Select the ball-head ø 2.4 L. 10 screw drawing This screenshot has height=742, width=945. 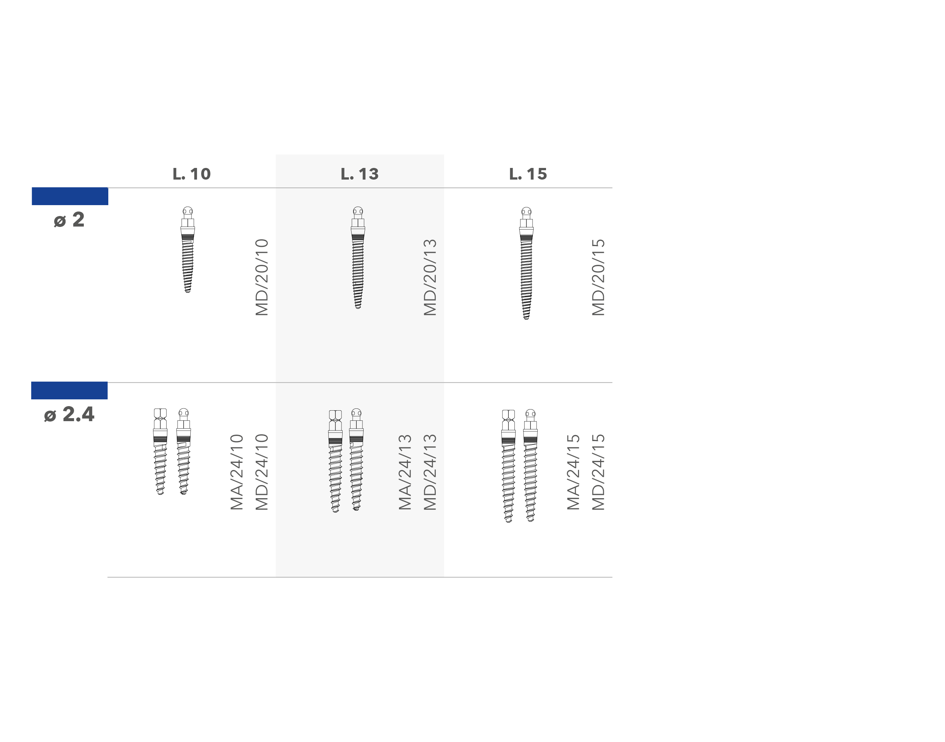184,451
